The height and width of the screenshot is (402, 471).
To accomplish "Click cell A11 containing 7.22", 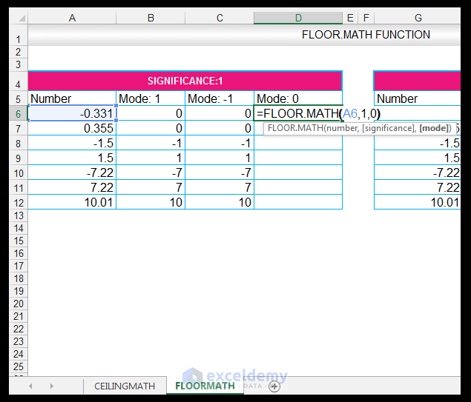I will click(x=72, y=187).
